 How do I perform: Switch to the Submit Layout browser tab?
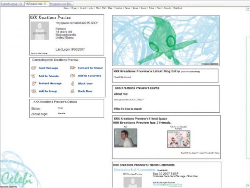(x=12, y=4)
